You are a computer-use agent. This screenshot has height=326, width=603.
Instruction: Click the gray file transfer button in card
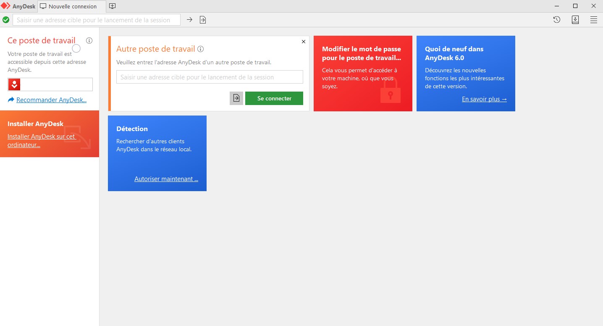pyautogui.click(x=236, y=98)
